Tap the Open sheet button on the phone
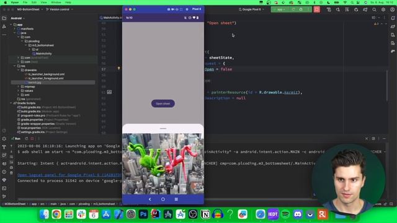 (163, 103)
